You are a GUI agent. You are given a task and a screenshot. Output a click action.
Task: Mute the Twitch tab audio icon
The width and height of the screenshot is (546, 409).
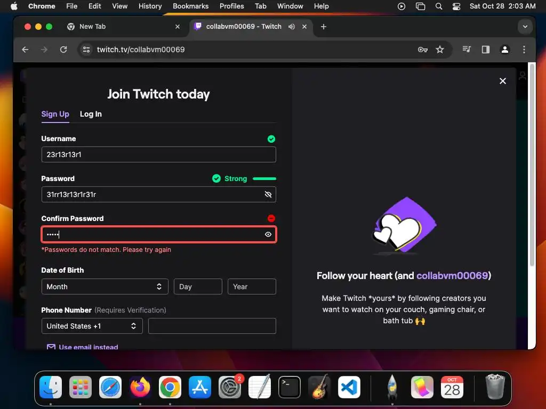292,27
